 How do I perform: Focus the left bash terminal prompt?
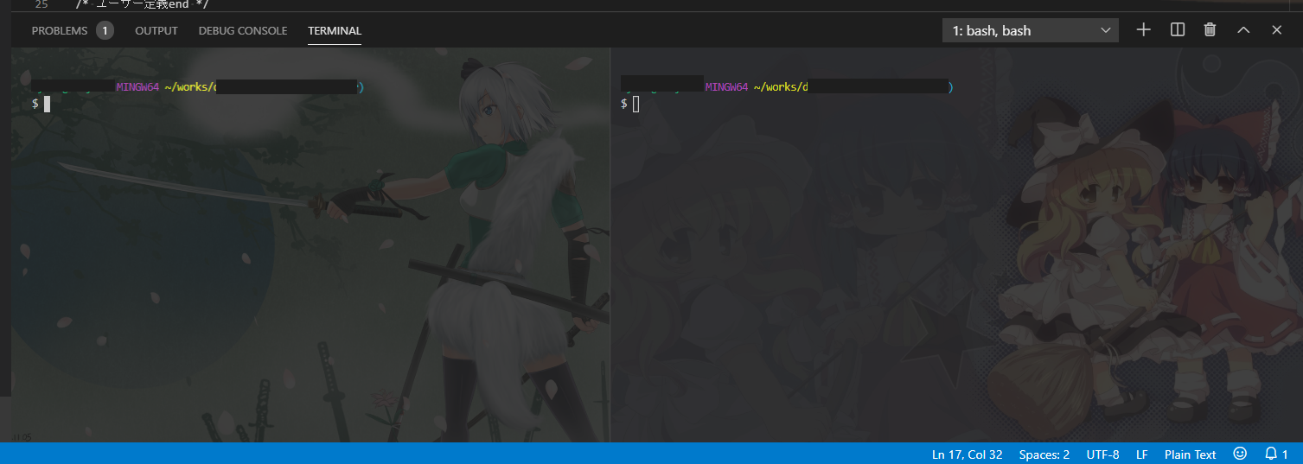47,104
